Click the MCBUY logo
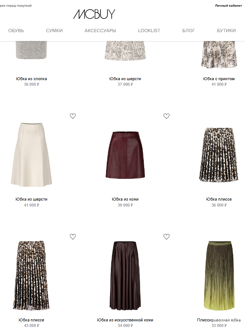The height and width of the screenshot is (331, 245). click(x=94, y=14)
